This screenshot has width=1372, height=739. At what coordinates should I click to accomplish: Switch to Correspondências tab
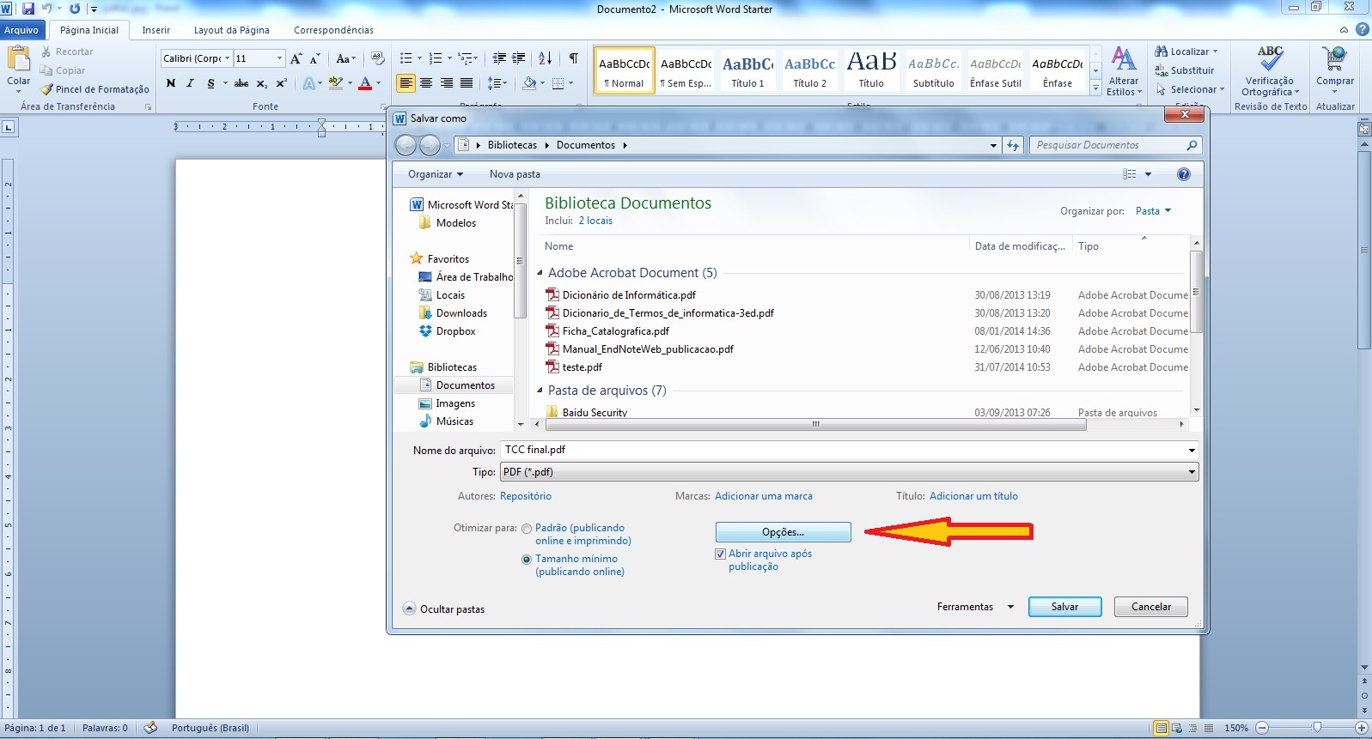tap(333, 30)
